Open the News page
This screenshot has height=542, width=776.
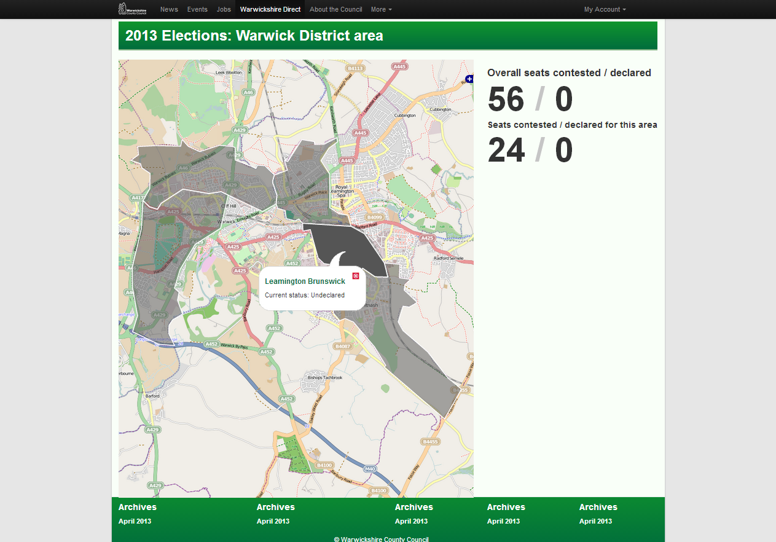(169, 9)
